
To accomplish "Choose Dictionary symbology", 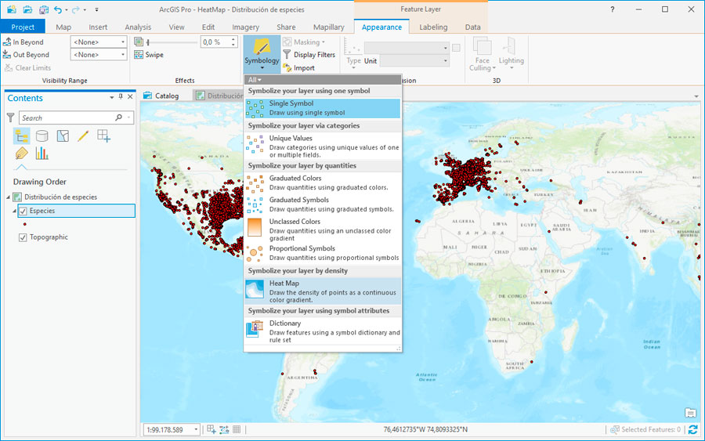I will [x=323, y=331].
